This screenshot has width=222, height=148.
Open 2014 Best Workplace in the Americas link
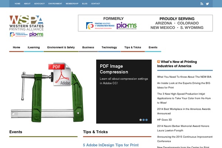pos(184,111)
